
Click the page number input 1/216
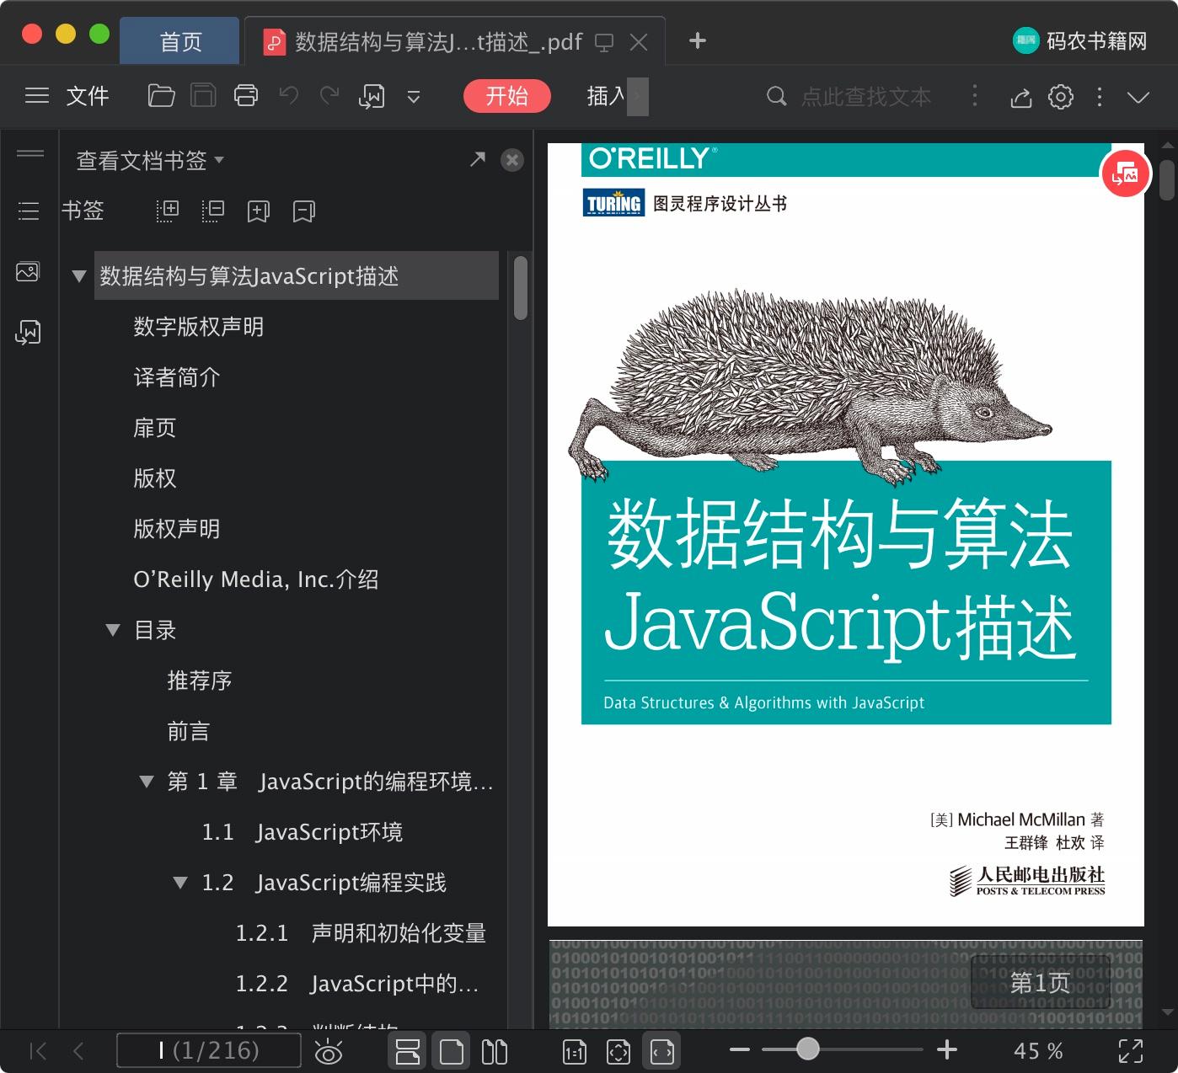click(209, 1050)
